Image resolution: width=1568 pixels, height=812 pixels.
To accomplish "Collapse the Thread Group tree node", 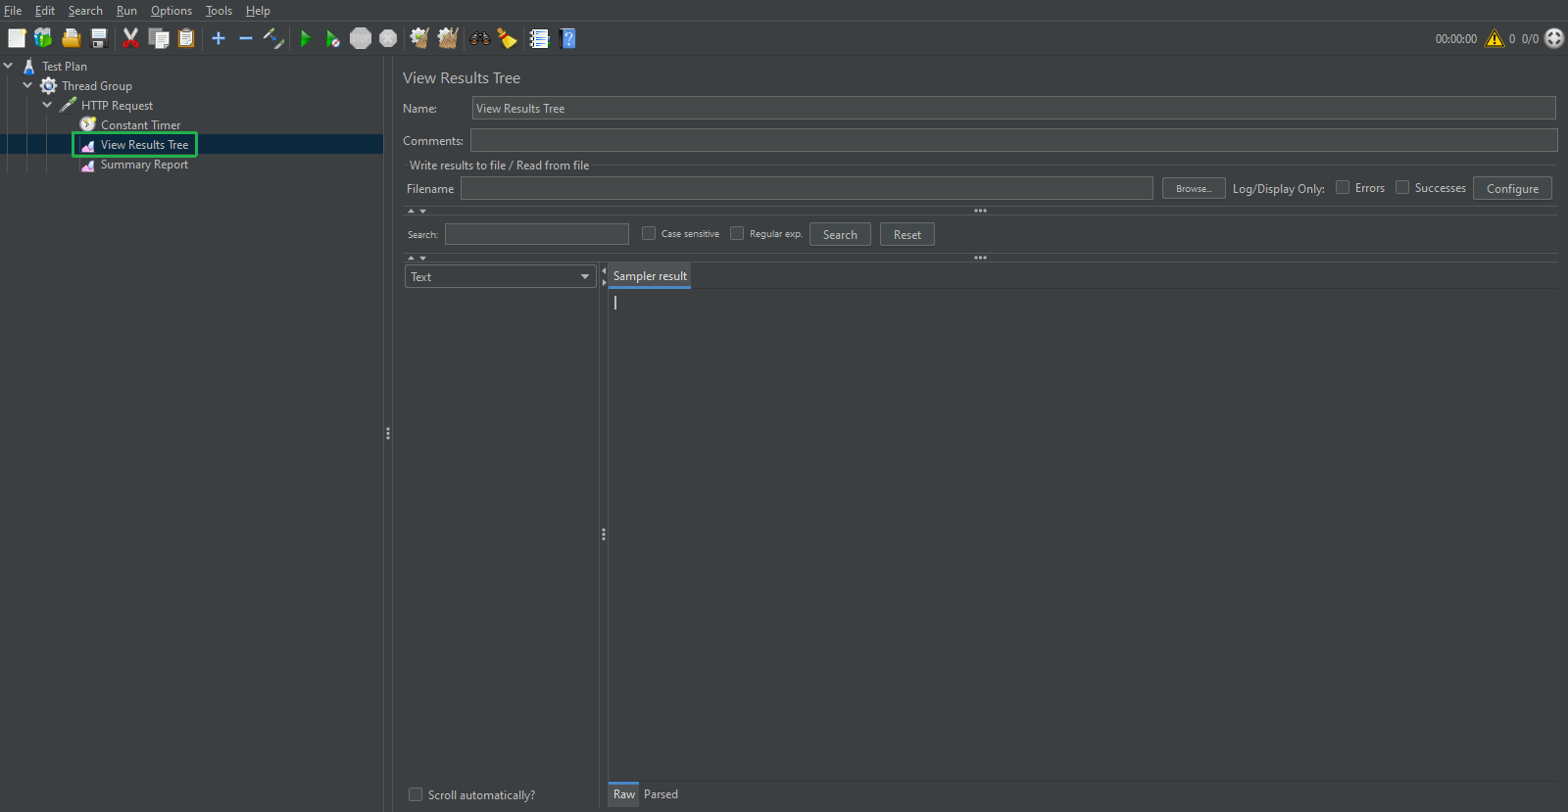I will tap(27, 85).
